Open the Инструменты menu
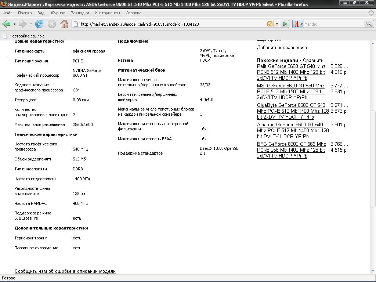Image resolution: width=376 pixels, height=282 pixels. [x=107, y=13]
